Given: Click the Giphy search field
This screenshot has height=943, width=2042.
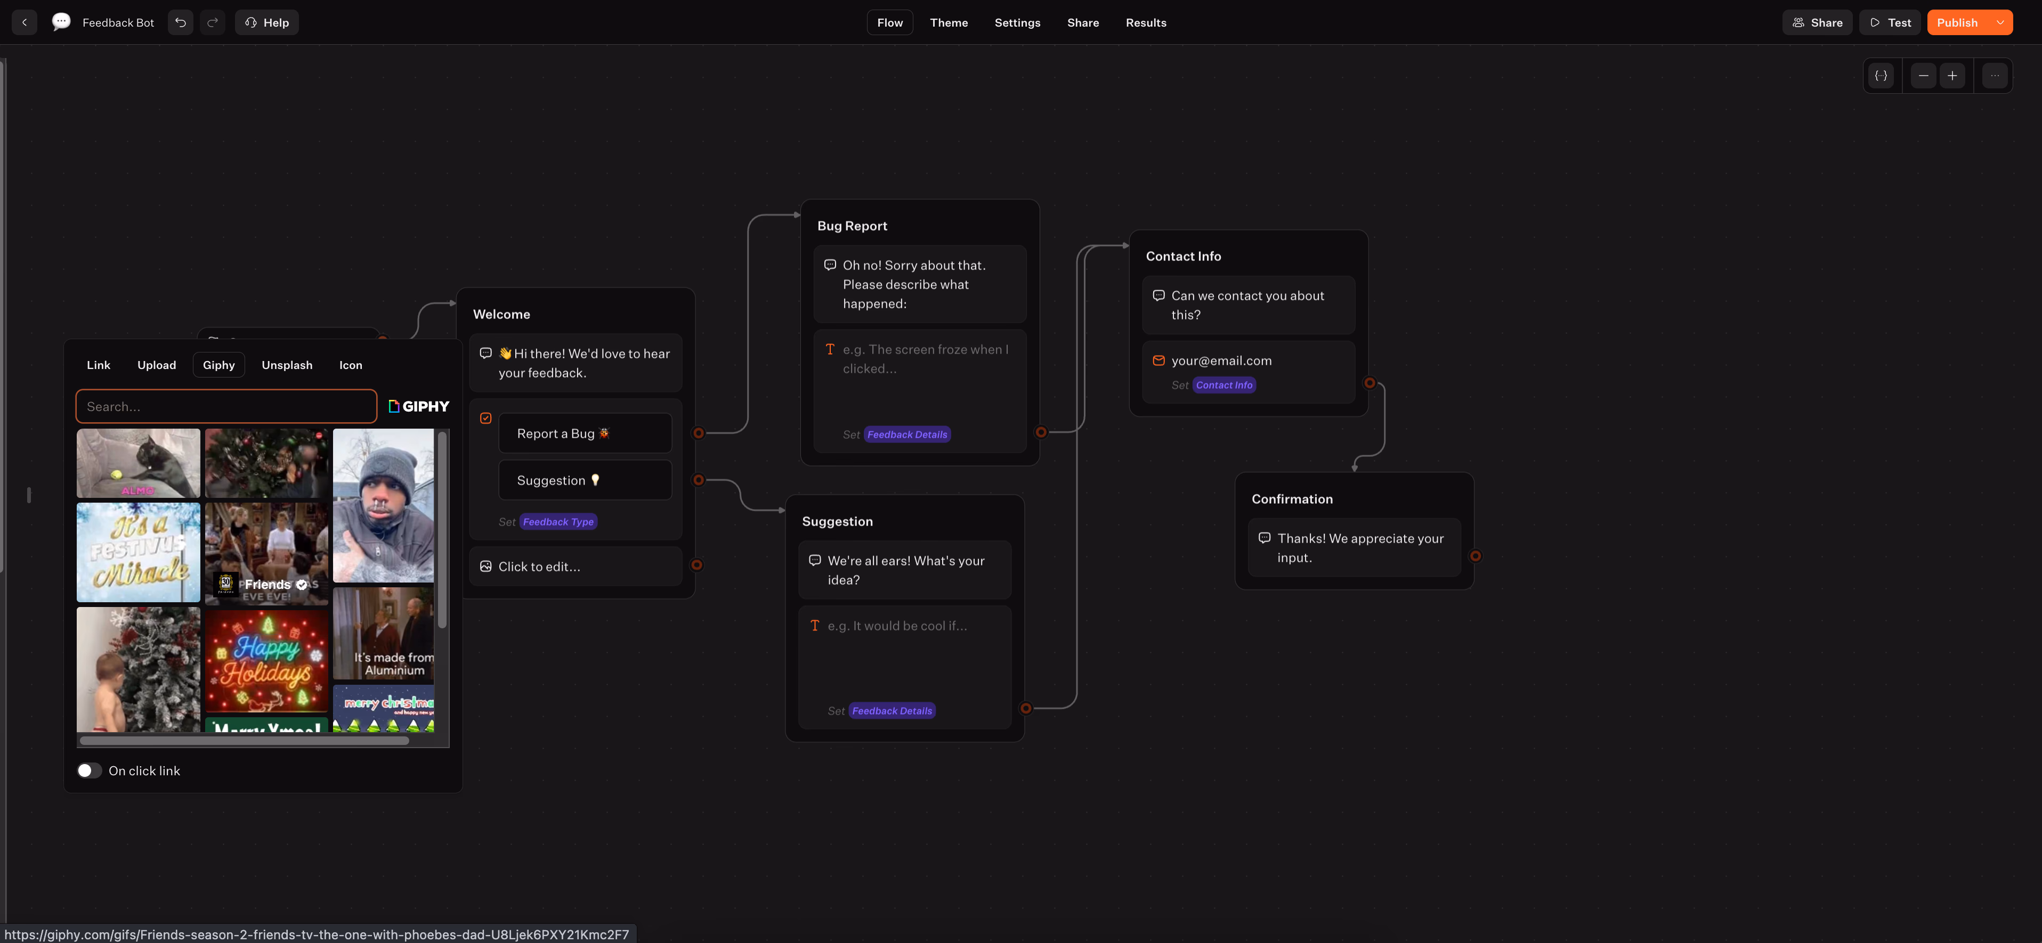Looking at the screenshot, I should [226, 406].
